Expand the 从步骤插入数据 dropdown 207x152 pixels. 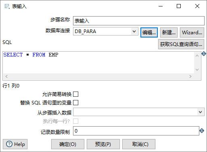[x=200, y=112]
